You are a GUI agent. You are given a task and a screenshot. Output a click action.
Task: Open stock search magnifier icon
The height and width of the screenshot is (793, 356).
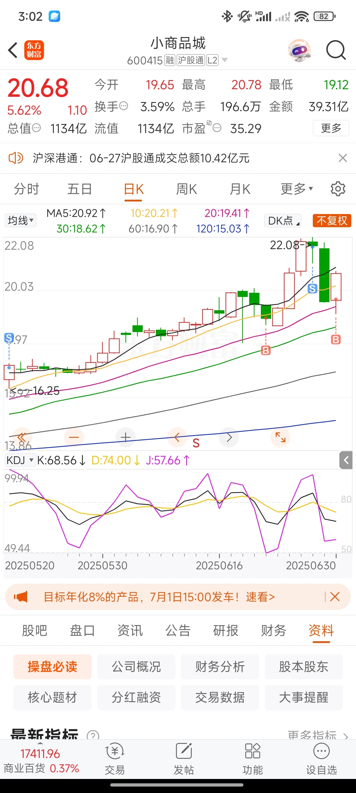[336, 50]
